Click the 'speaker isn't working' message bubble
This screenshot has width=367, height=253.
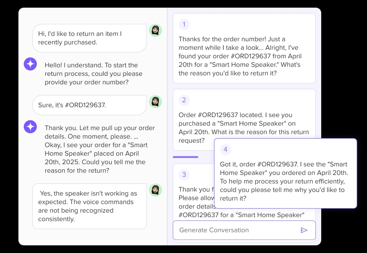coord(90,206)
